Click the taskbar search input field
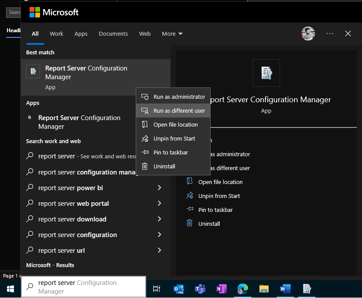This screenshot has width=362, height=298. 84,287
